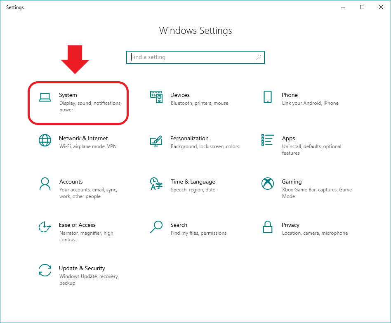Click the magnifier icon in search box
This screenshot has height=323, width=391.
[x=259, y=57]
